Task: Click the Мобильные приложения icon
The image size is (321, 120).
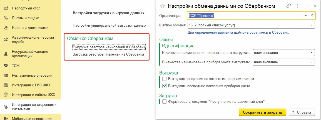Action: click(6, 118)
